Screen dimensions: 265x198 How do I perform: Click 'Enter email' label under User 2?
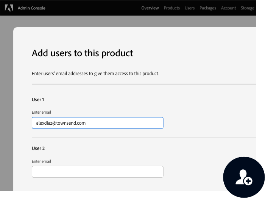click(x=41, y=161)
